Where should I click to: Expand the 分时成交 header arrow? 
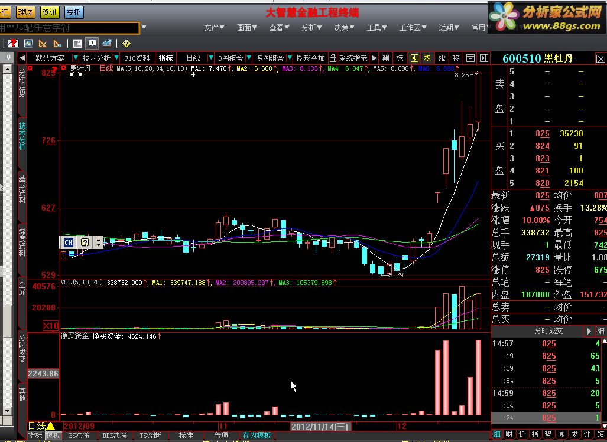click(x=589, y=331)
